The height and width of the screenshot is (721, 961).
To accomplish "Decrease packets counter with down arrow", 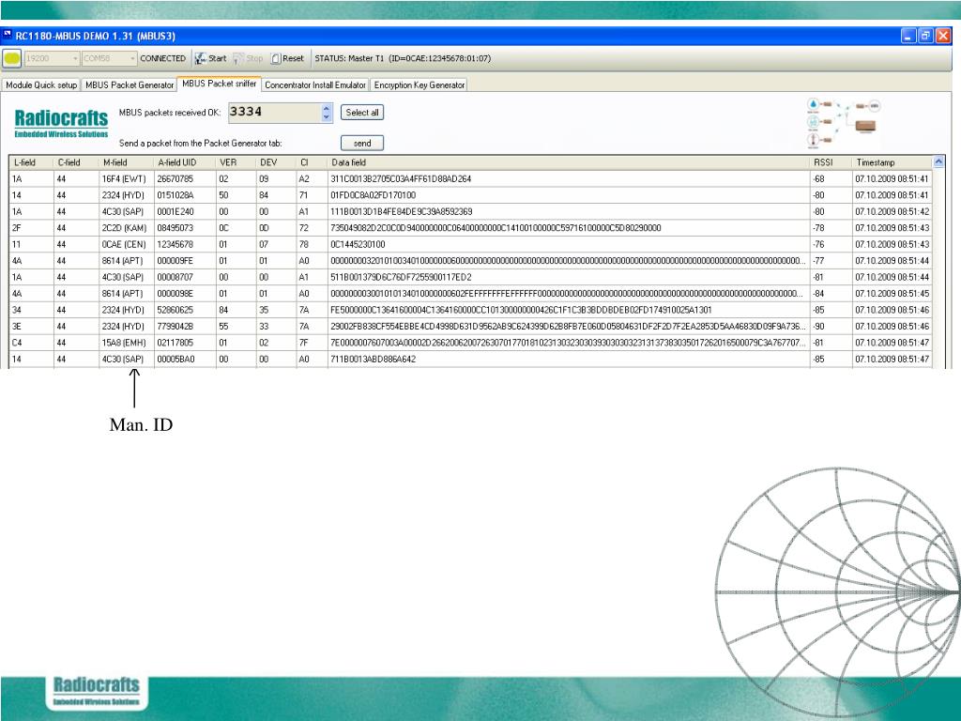I will [x=327, y=117].
